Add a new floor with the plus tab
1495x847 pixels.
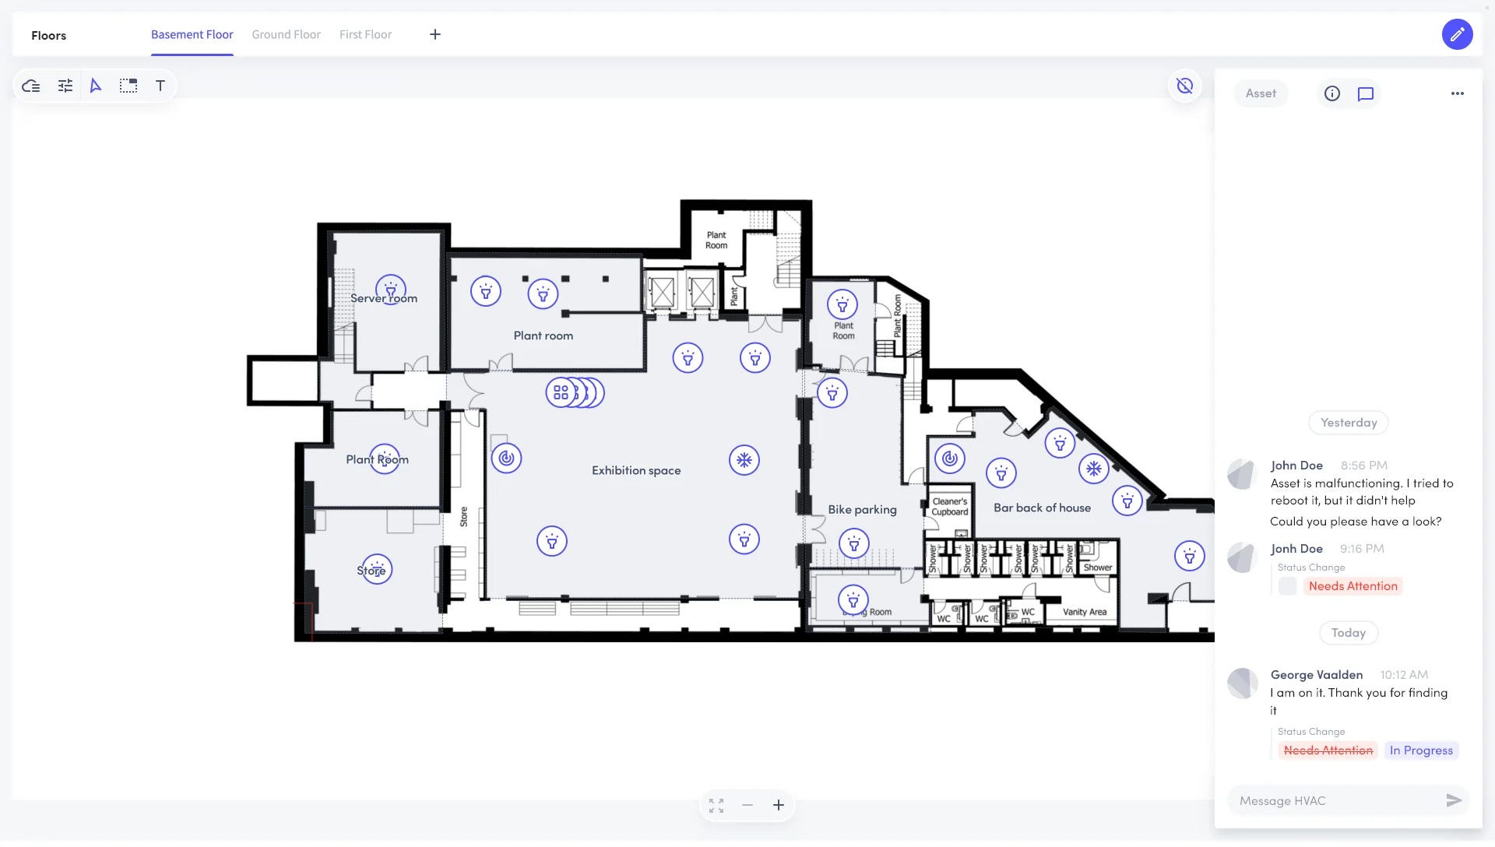435,34
